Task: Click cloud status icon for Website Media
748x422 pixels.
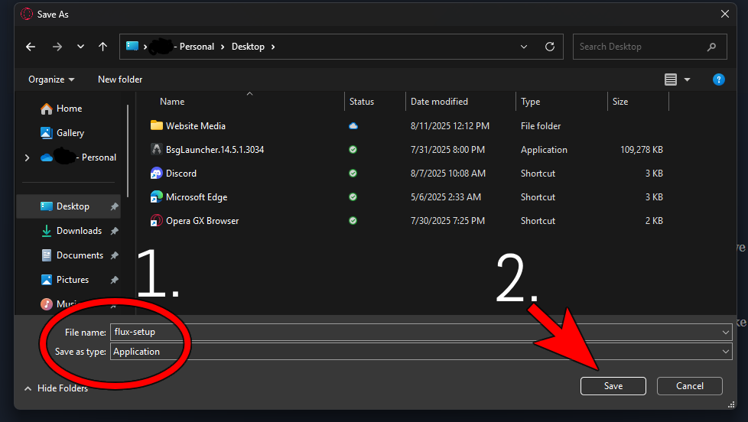Action: 353,126
